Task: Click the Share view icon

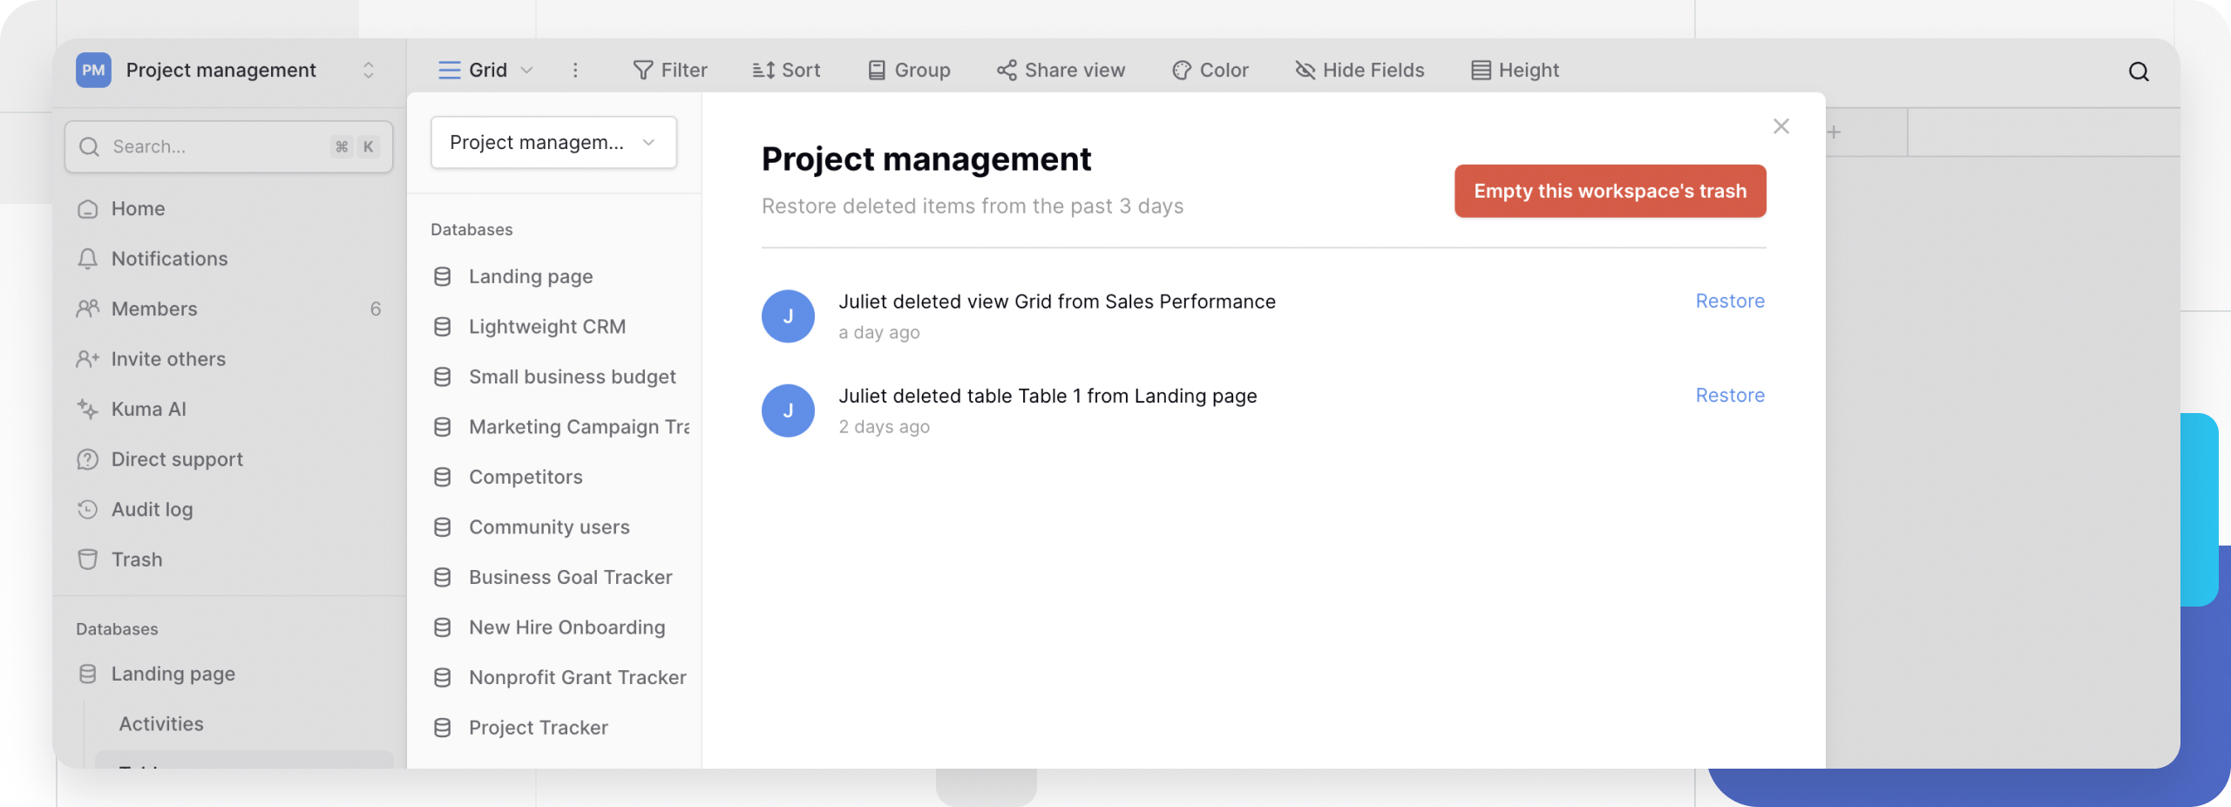Action: [1007, 70]
